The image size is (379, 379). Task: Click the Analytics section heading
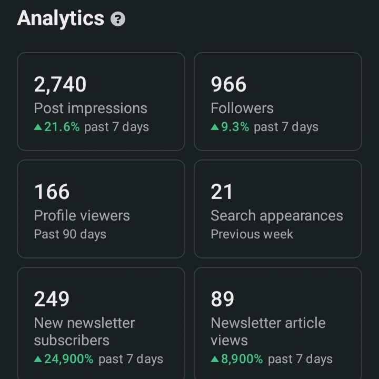[61, 19]
